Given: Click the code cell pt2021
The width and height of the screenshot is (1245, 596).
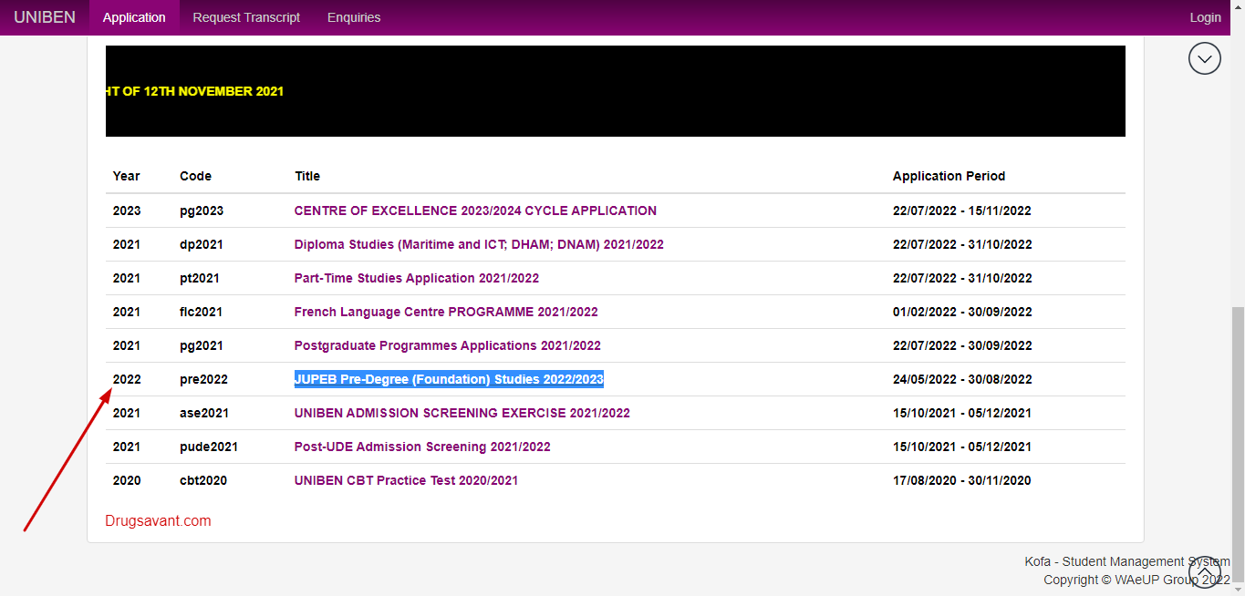Looking at the screenshot, I should coord(200,278).
